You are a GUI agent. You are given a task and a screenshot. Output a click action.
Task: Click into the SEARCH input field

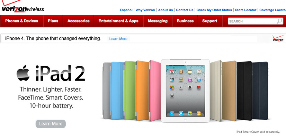click(x=252, y=21)
